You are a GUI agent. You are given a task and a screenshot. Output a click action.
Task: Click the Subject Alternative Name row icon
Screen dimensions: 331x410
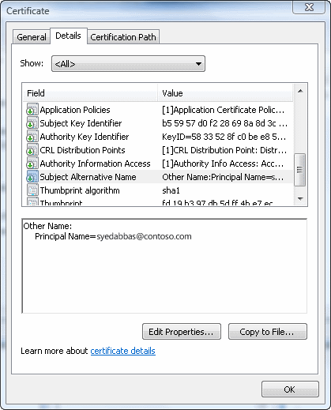point(32,177)
